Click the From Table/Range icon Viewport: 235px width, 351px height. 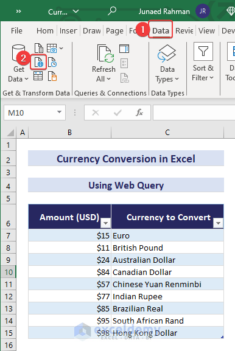point(38,76)
